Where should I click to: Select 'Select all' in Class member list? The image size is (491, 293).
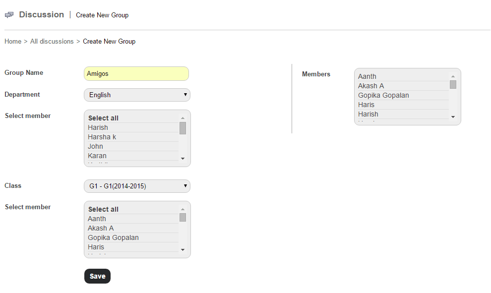coord(103,209)
